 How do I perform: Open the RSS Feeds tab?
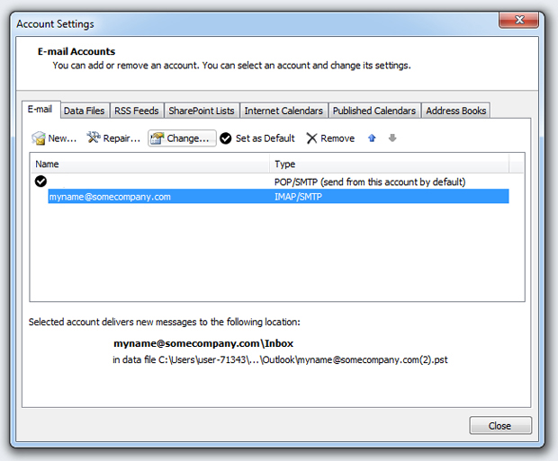point(137,111)
